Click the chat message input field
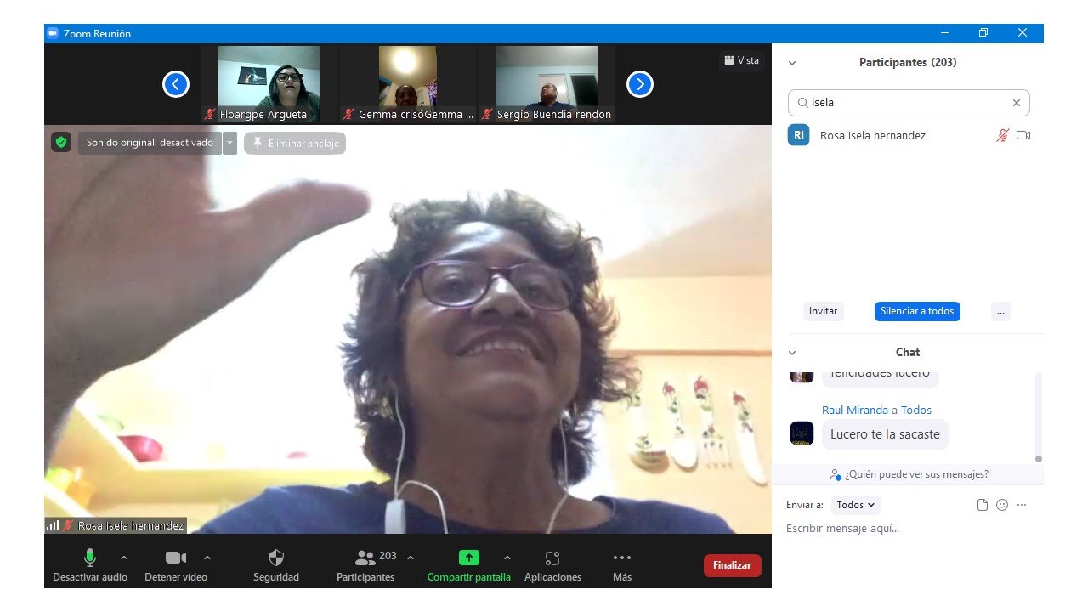This screenshot has height=612, width=1088. [901, 529]
